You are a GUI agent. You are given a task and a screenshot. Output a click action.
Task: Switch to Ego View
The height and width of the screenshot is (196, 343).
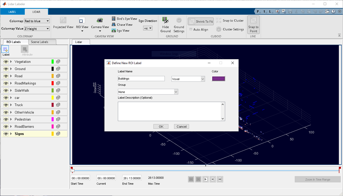[x=114, y=31]
